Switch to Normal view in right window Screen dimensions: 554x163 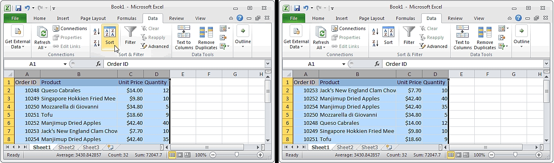coord(451,155)
